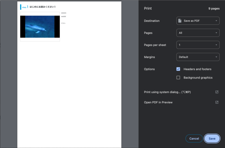Click the 9 pages count label
The height and width of the screenshot is (148, 225).
(214, 9)
